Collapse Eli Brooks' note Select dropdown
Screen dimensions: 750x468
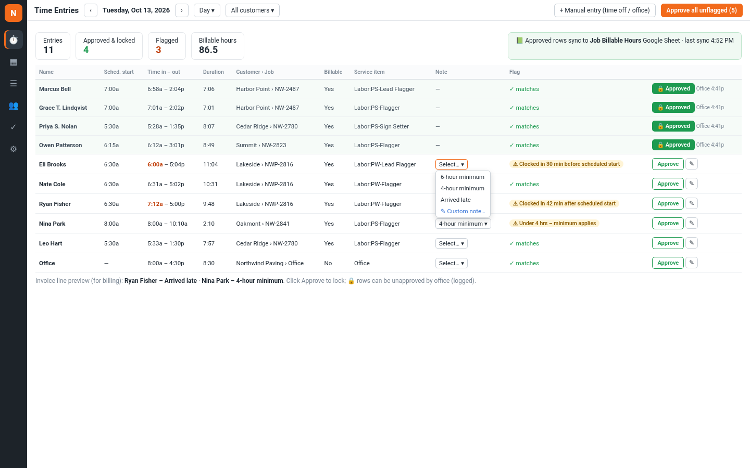pos(452,164)
